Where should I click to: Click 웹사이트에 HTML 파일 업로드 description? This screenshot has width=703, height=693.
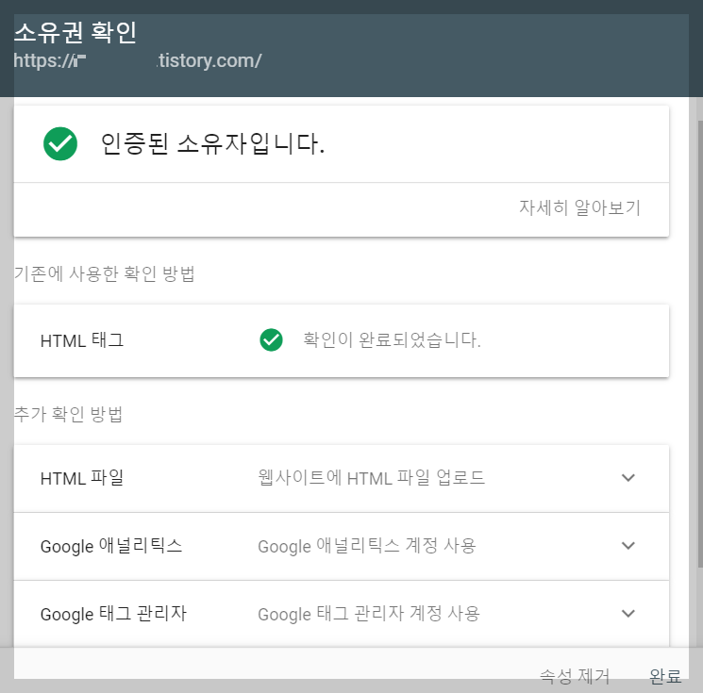371,477
